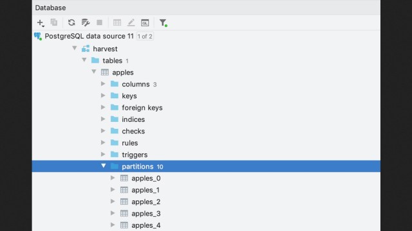Image resolution: width=412 pixels, height=231 pixels.
Task: Expand the checks folder arrow
Action: point(103,131)
